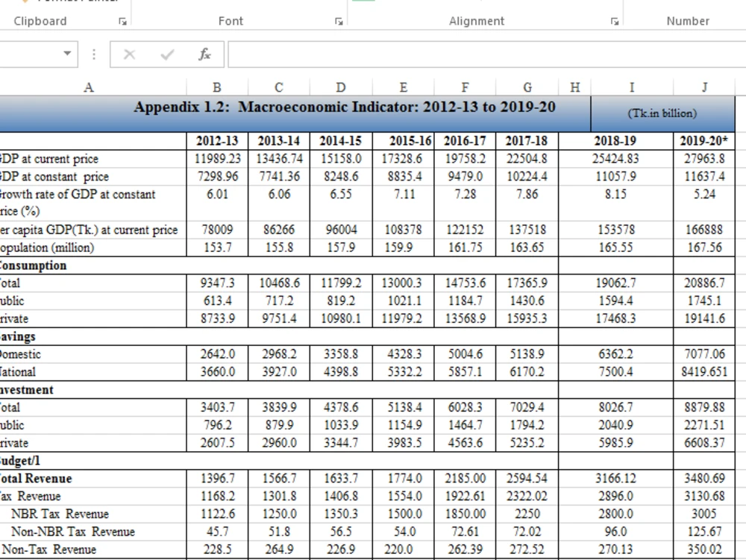The height and width of the screenshot is (560, 746).
Task: Select total revenue cell 3480.69
Action: pos(704,479)
